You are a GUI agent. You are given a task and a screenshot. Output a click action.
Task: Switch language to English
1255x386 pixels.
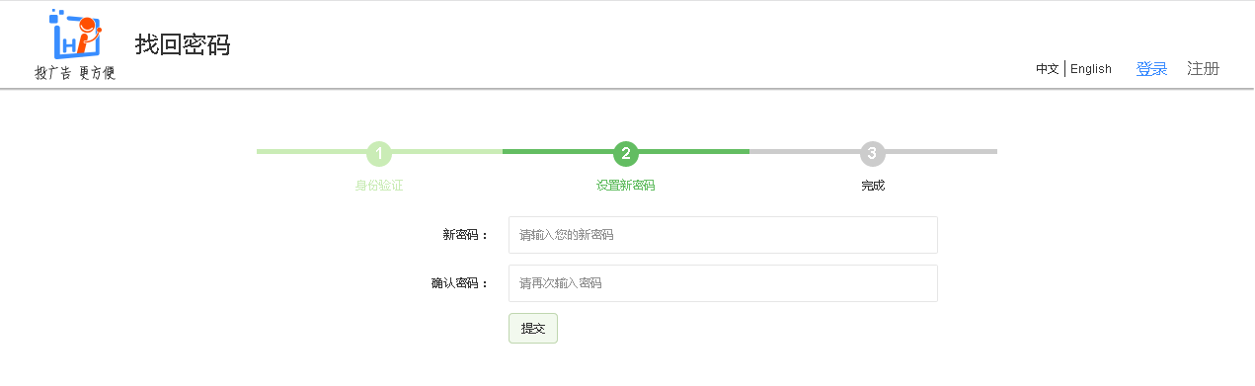(x=1091, y=69)
